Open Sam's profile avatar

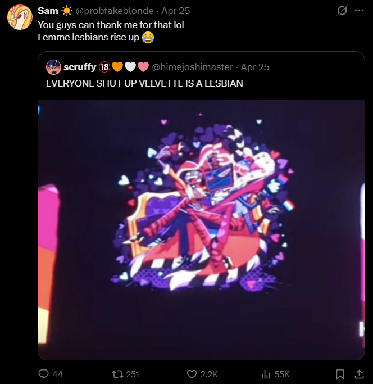point(20,17)
